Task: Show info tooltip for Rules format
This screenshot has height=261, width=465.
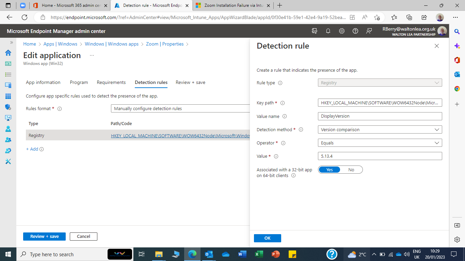Action: click(60, 109)
